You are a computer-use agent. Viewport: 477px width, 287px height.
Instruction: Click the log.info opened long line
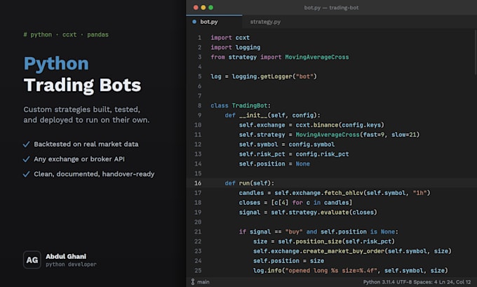coord(351,270)
